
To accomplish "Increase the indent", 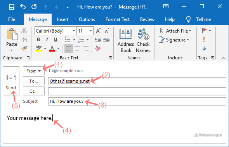I will pyautogui.click(x=106, y=40).
